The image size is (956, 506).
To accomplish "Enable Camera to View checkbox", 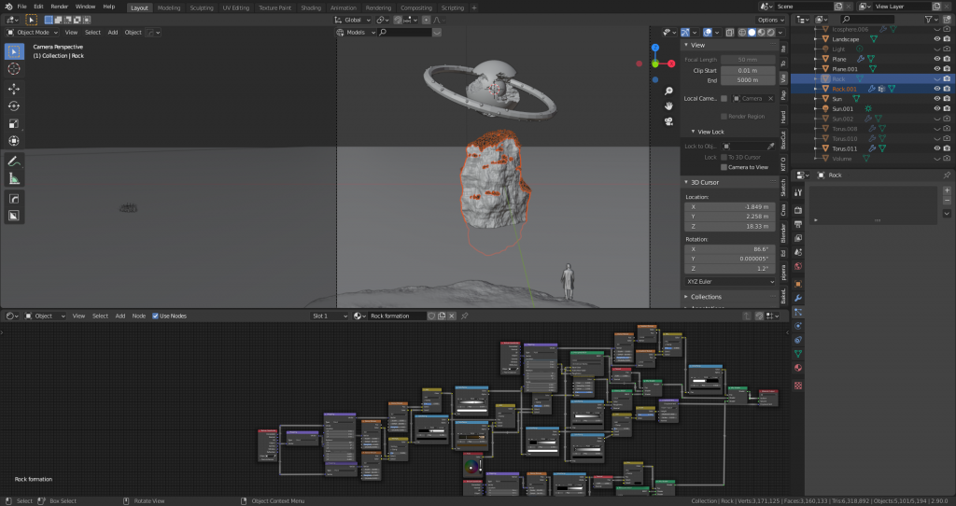I will point(724,167).
